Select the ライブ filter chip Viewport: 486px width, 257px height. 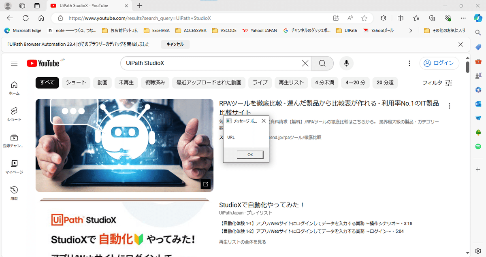tap(260, 83)
